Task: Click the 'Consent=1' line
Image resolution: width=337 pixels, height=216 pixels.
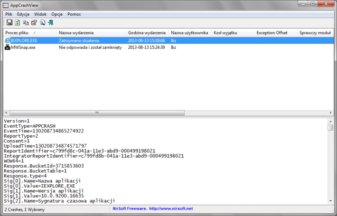Action: 17,141
